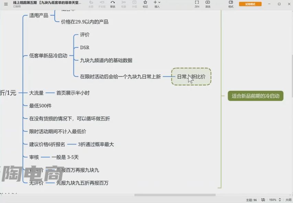
Task: Select the 评价 subtopic
Action: pos(85,35)
